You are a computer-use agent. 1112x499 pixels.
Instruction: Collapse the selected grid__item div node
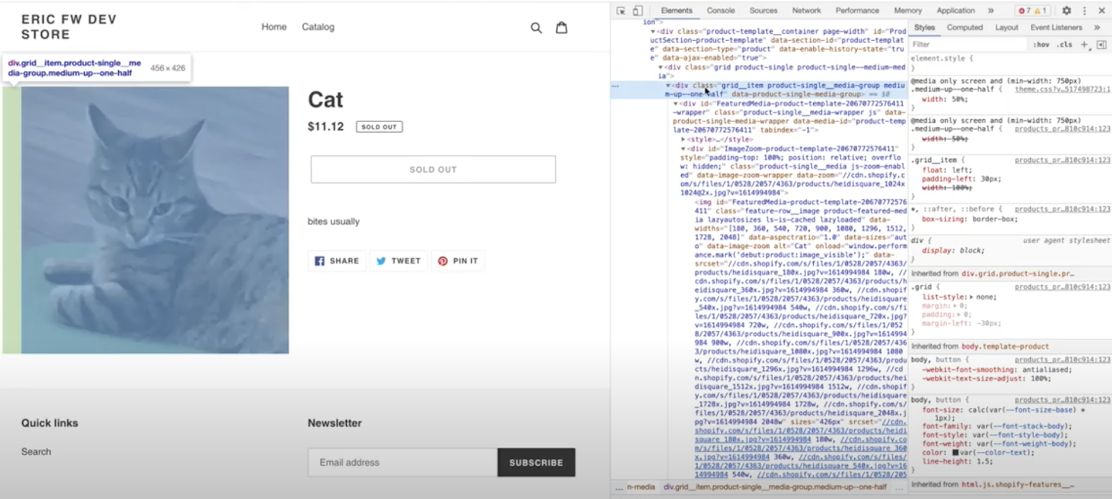(x=668, y=85)
